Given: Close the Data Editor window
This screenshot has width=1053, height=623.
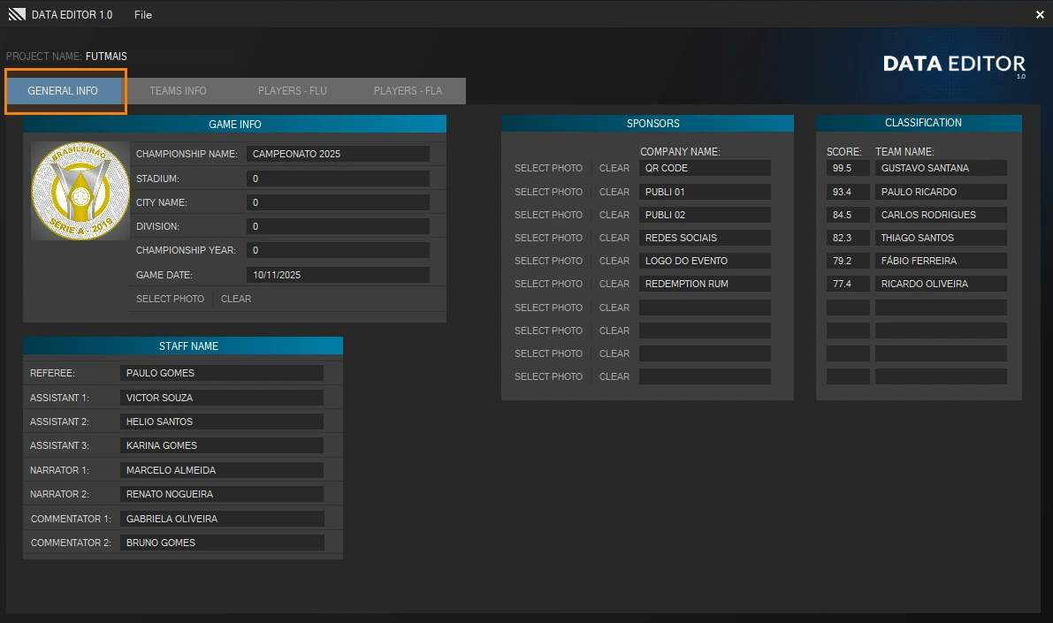Looking at the screenshot, I should (x=1040, y=15).
